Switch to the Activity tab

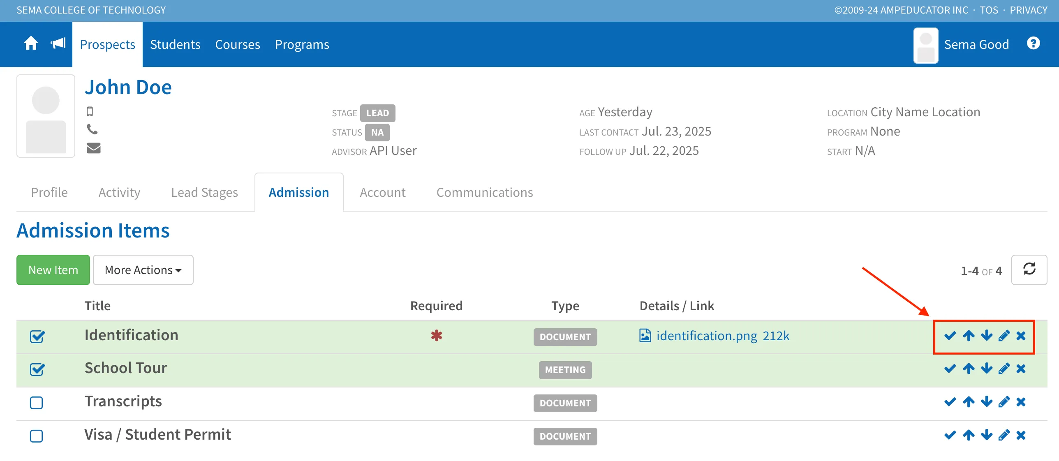119,192
